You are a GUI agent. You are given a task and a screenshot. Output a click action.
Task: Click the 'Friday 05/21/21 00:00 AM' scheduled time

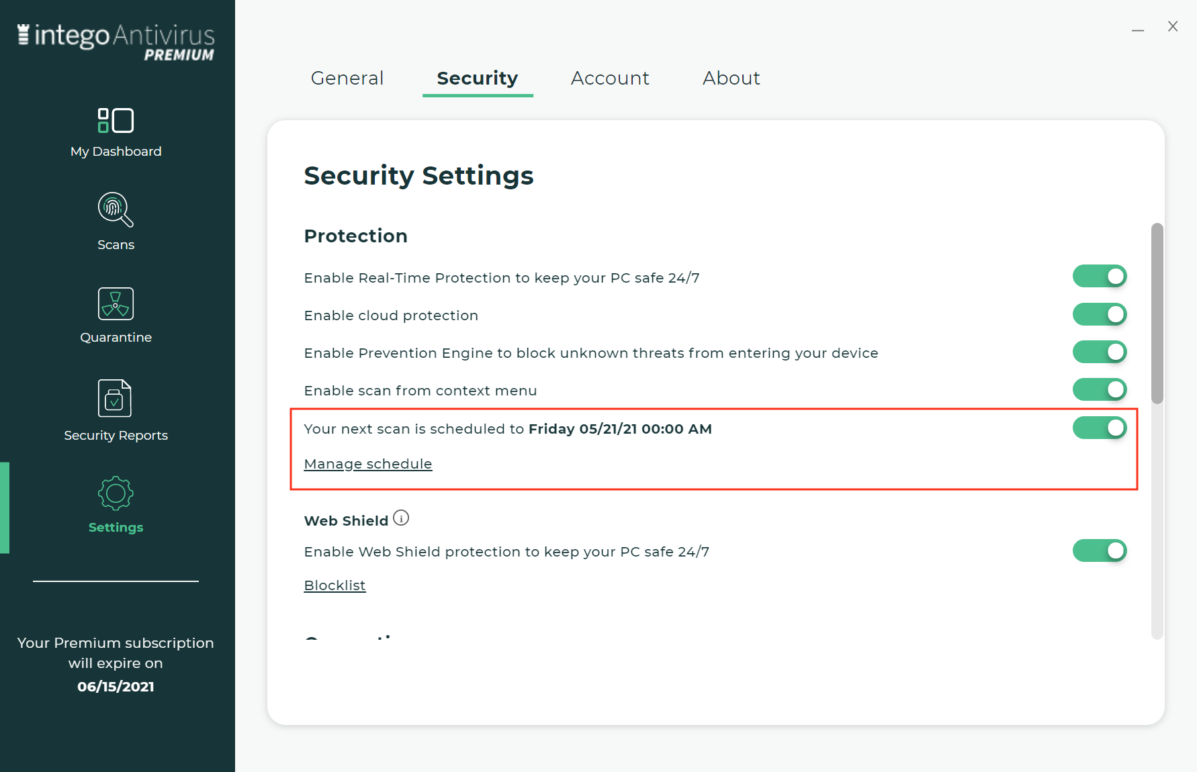pyautogui.click(x=620, y=429)
